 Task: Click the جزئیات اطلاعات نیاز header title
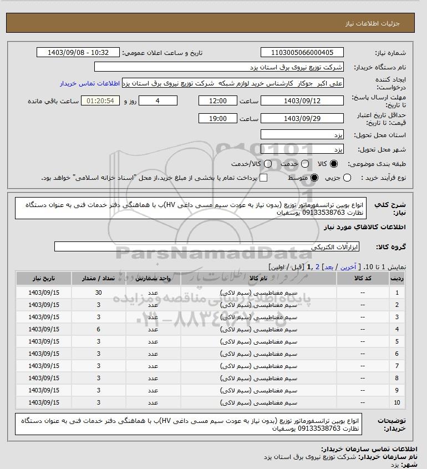[x=372, y=23]
